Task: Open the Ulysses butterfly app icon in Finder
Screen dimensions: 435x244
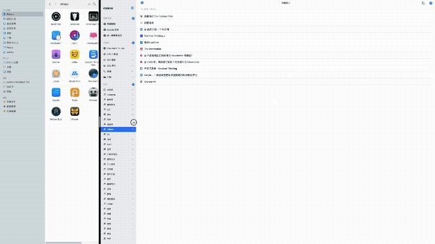Action: point(75,112)
